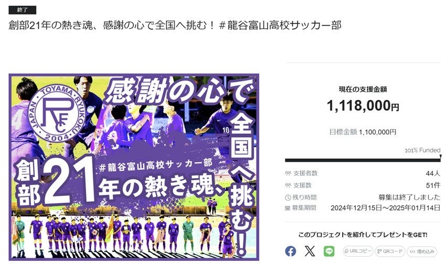The height and width of the screenshot is (264, 447).
Task: Click the supporters icon beside 支援者数
Action: tap(288, 173)
